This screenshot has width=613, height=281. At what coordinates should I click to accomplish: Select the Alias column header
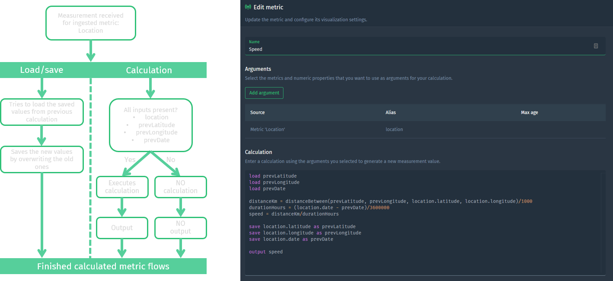tap(390, 112)
